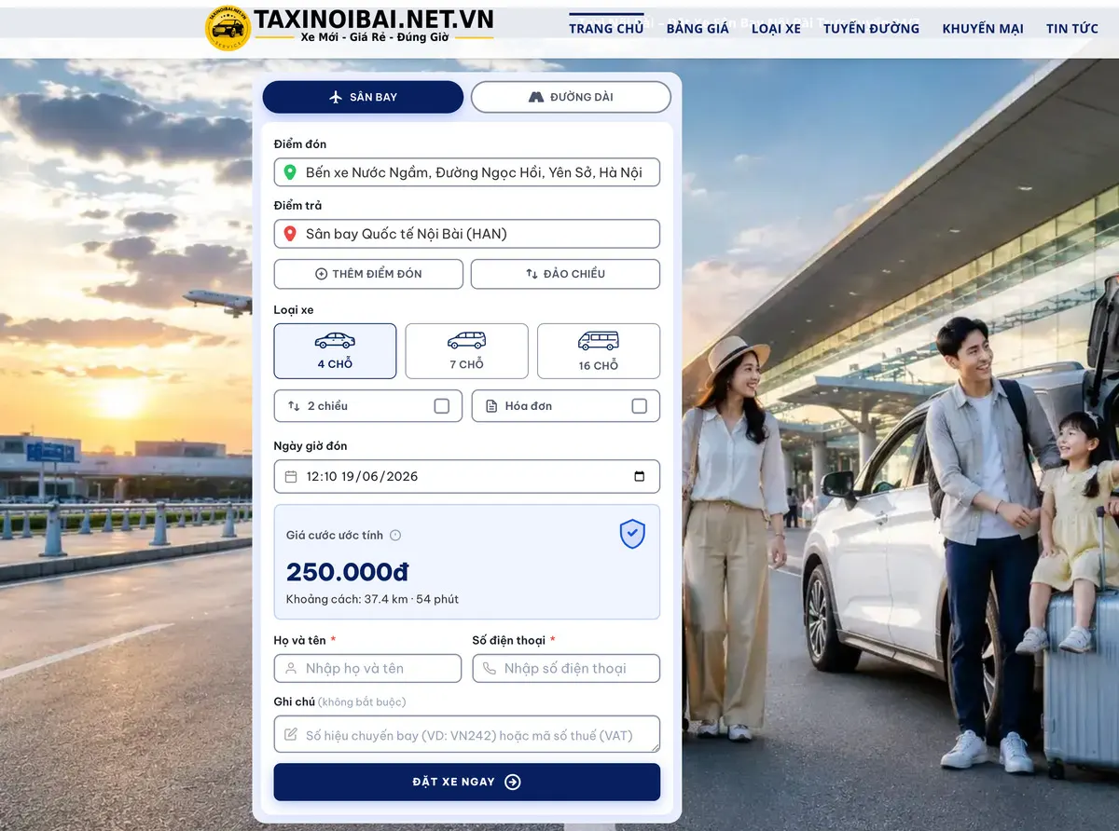Open the TUYẾN ĐƯỜNG menu item
The width and height of the screenshot is (1119, 831).
pyautogui.click(x=871, y=29)
